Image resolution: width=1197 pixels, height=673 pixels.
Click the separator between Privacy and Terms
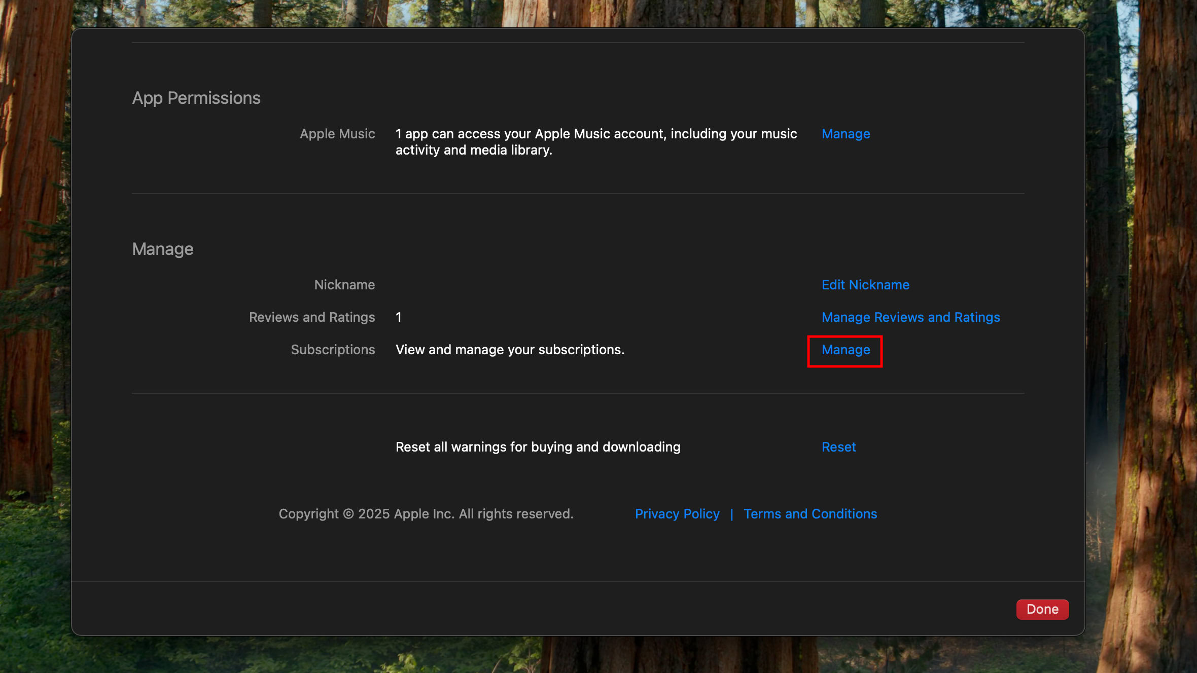click(x=731, y=514)
